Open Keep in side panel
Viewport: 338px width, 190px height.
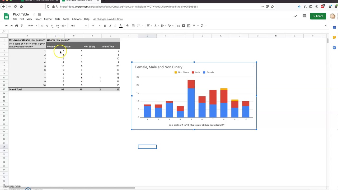[x=334, y=37]
